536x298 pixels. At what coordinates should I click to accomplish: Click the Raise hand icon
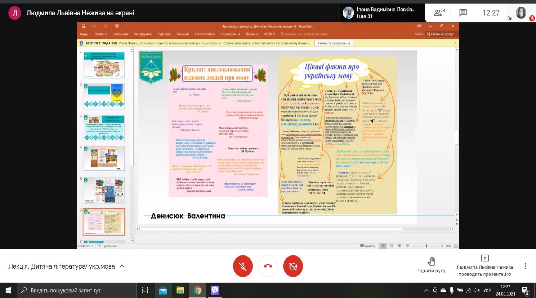tap(431, 262)
